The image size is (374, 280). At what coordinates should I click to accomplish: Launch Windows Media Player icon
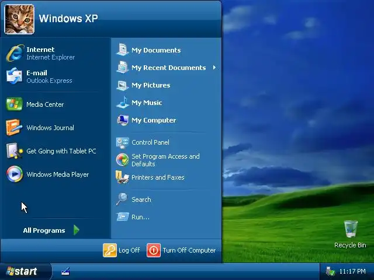click(x=15, y=174)
